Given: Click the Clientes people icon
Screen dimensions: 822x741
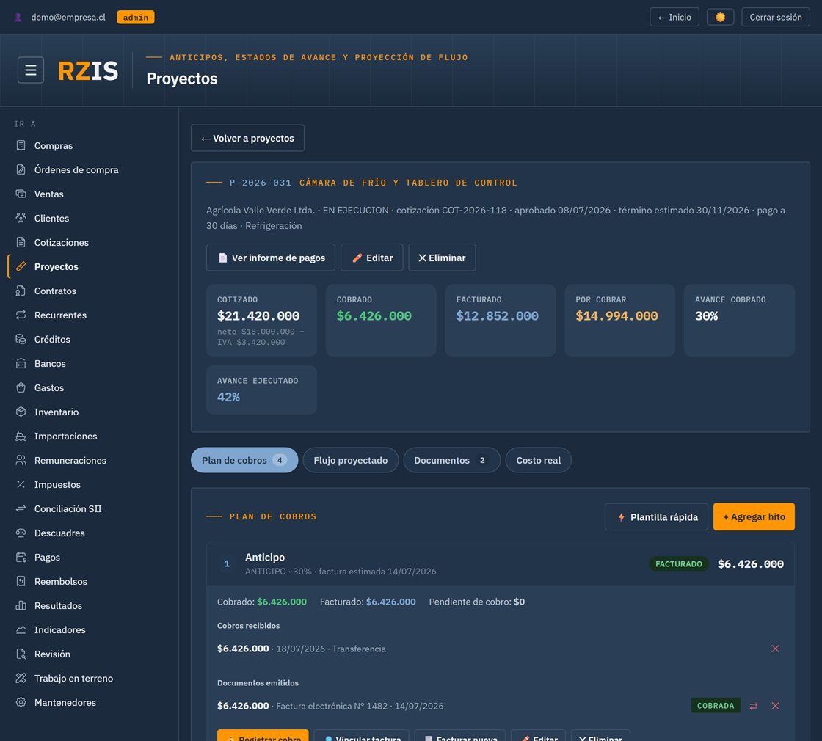Looking at the screenshot, I should point(21,218).
